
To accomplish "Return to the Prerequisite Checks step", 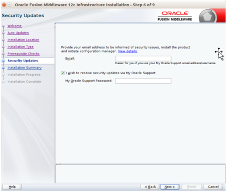I will [23, 54].
